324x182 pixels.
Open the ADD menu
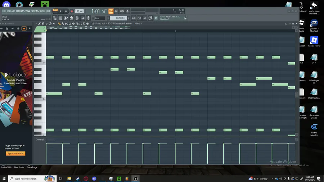click(x=13, y=11)
